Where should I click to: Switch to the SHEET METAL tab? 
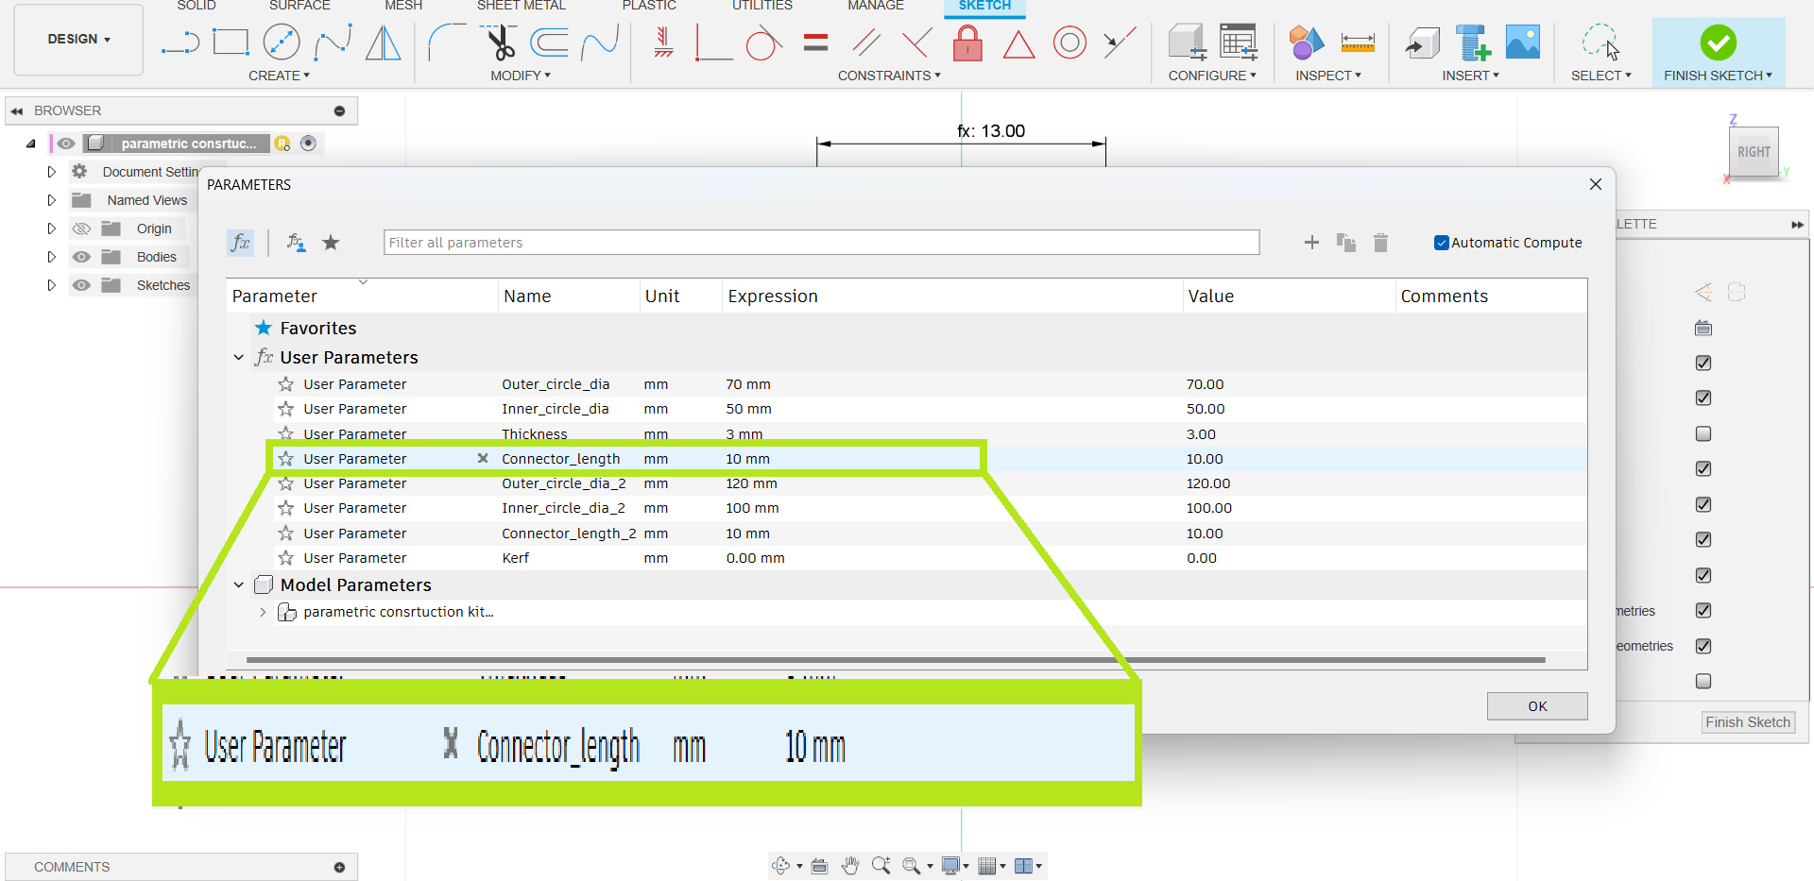pyautogui.click(x=521, y=6)
